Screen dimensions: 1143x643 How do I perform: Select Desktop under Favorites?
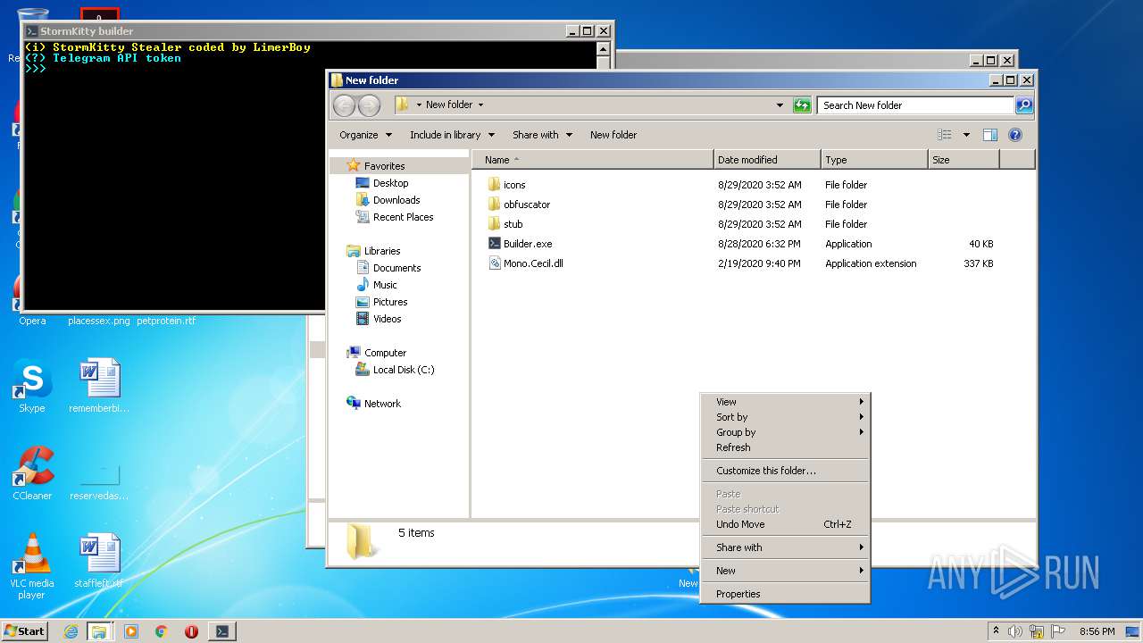382,183
